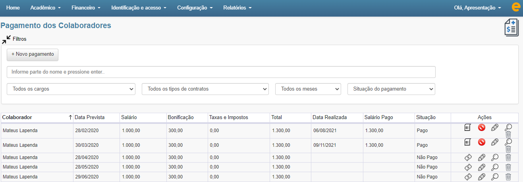Delete the 30/03/2020 payment using trash icon
The image size is (523, 182).
coord(508,149)
